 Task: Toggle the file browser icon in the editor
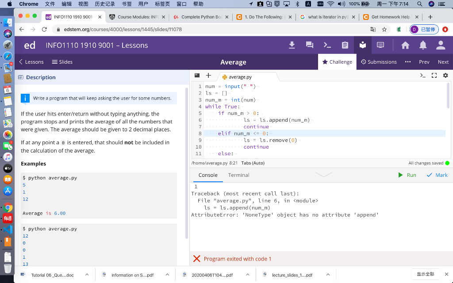[197, 75]
